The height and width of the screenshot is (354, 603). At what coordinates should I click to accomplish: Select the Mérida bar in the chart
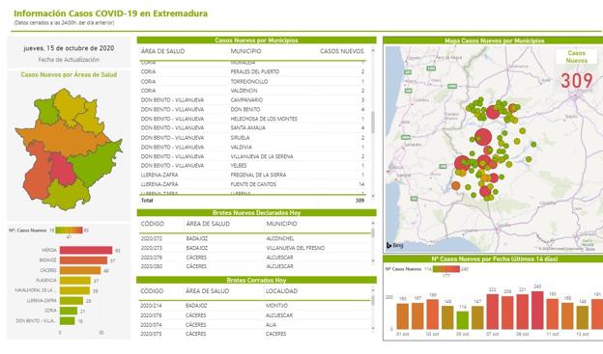pyautogui.click(x=86, y=251)
